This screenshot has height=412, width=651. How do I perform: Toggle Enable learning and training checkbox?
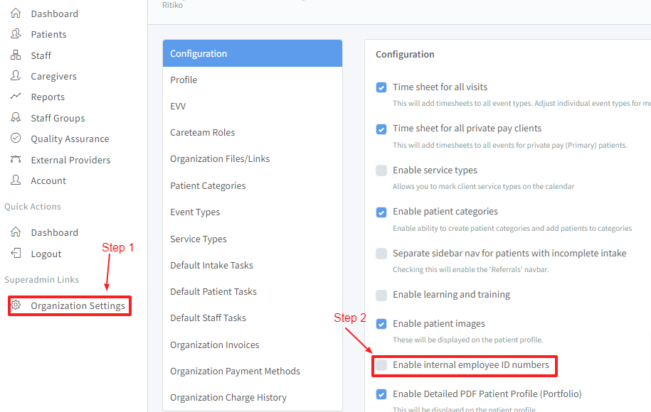(381, 295)
